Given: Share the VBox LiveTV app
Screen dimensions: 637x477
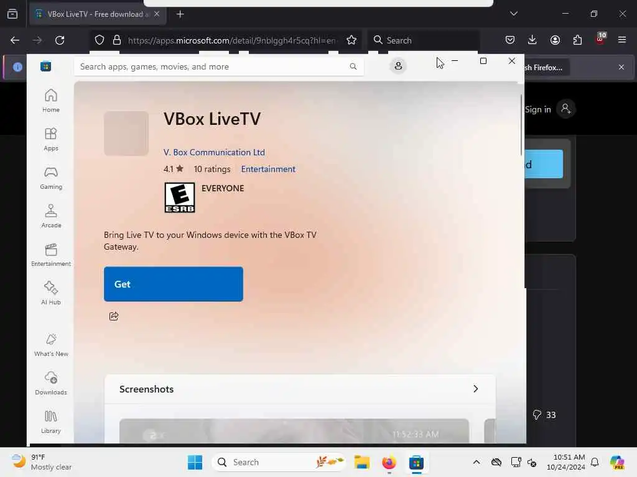Looking at the screenshot, I should [114, 316].
